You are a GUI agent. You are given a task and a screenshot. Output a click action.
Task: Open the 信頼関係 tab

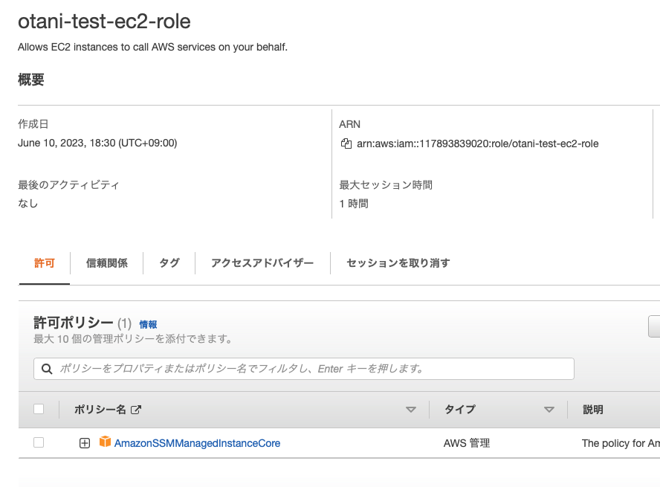(106, 263)
